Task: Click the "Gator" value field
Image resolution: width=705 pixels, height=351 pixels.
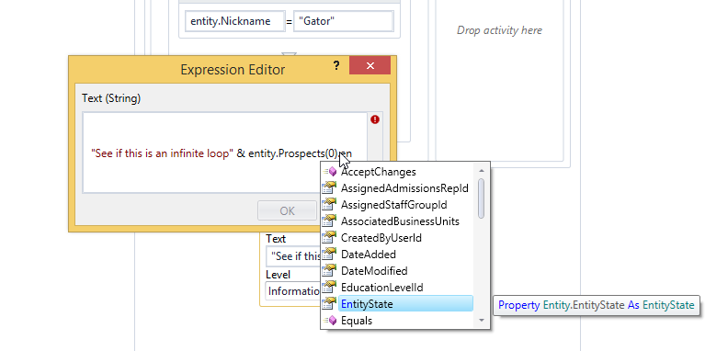Action: pos(344,21)
